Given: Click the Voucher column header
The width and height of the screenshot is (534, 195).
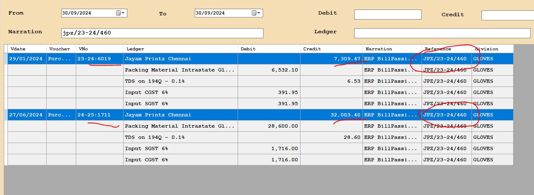Looking at the screenshot, I should (x=61, y=49).
